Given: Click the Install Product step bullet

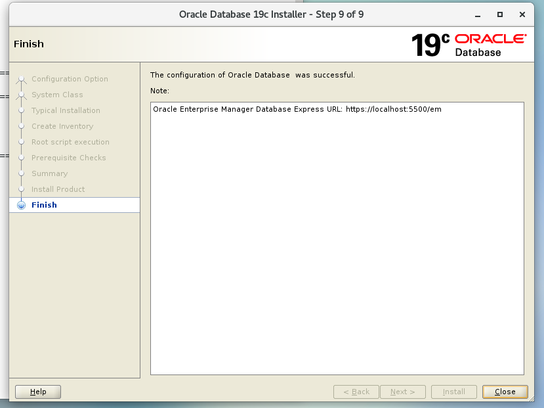Looking at the screenshot, I should (x=21, y=189).
